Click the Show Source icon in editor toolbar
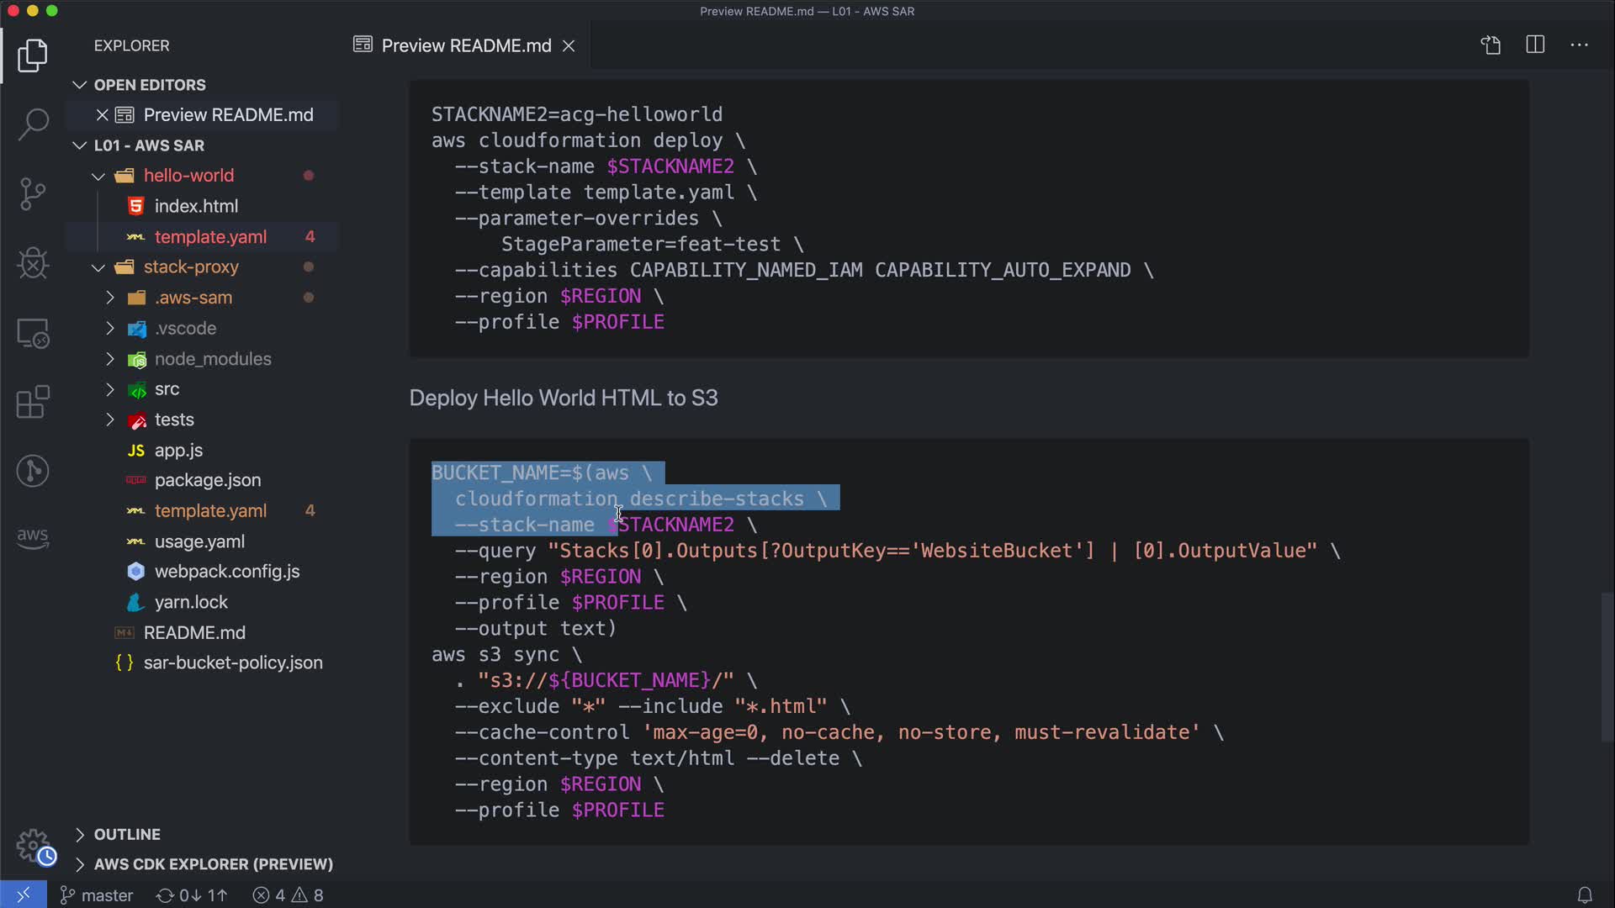This screenshot has width=1615, height=908. (x=1491, y=45)
